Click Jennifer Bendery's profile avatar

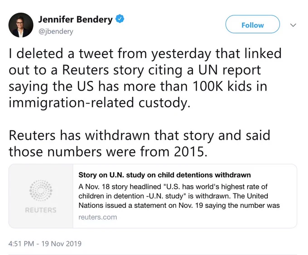tap(21, 25)
